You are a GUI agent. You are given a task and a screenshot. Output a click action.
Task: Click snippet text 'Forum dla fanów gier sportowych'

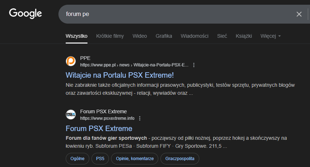pyautogui.click(x=106, y=138)
